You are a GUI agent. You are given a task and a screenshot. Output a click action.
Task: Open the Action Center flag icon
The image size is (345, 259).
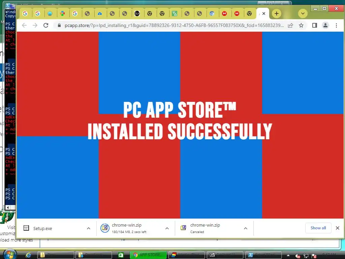point(314,256)
